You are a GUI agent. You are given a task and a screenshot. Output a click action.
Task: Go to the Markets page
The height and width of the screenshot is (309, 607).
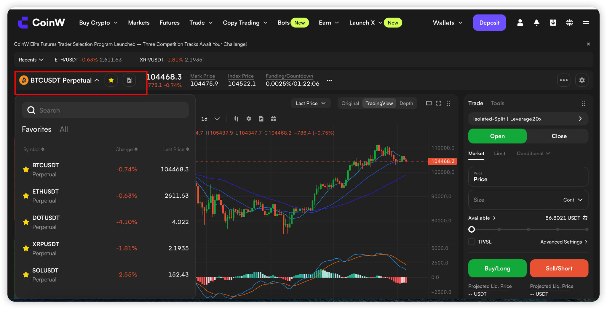pyautogui.click(x=139, y=23)
